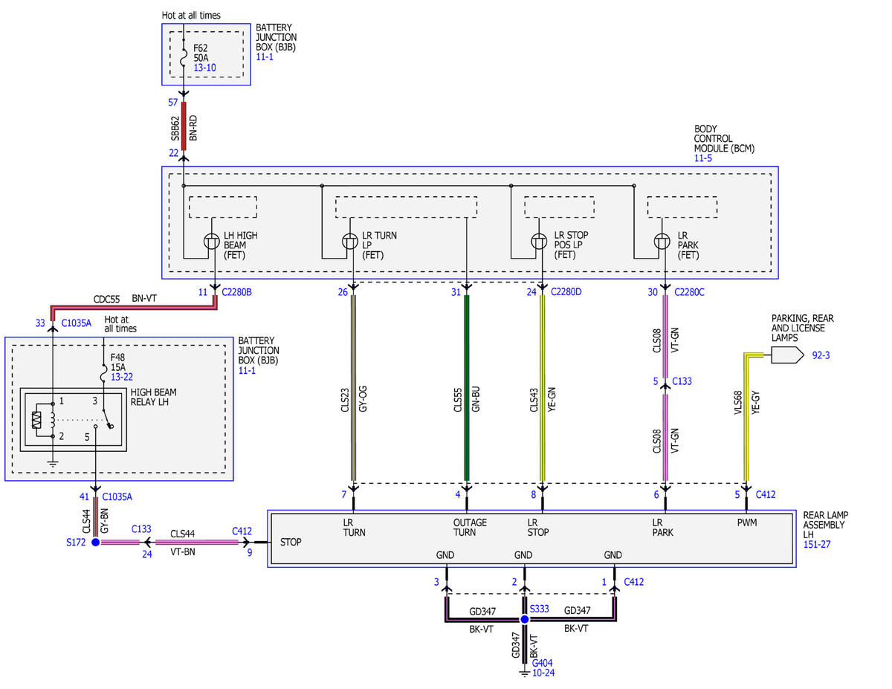Click the G404 ground symbol
Screen dimensions: 892x689
pos(524,673)
